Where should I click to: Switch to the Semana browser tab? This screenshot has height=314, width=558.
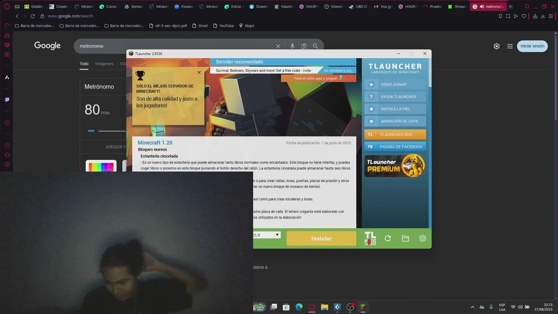[x=133, y=7]
